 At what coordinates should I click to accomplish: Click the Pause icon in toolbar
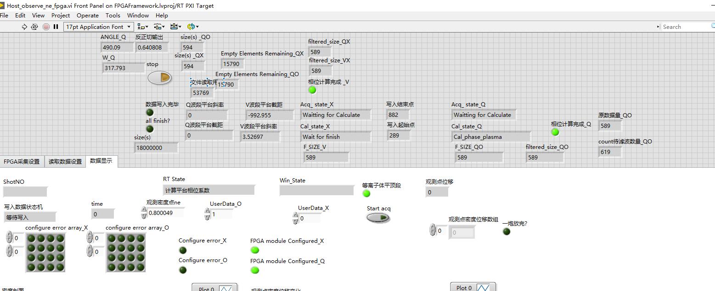[x=56, y=27]
